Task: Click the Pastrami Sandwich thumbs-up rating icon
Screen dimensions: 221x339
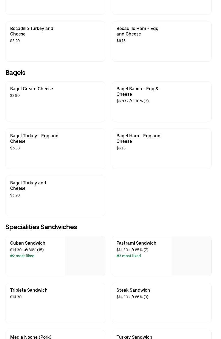Action: (132, 250)
